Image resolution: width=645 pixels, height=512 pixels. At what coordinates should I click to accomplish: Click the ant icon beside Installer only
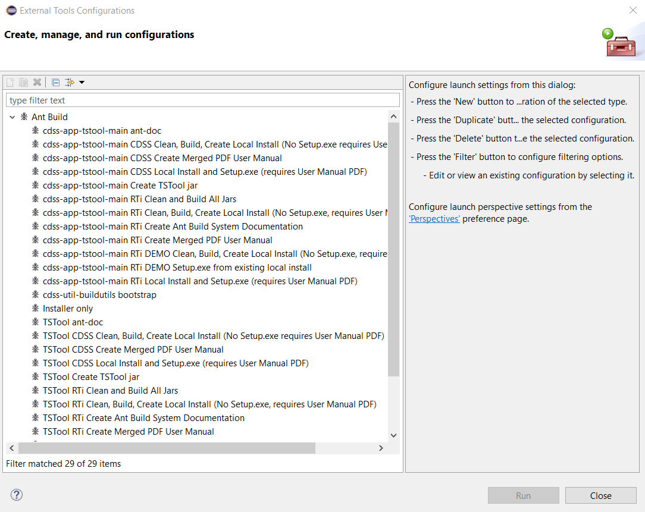pyautogui.click(x=36, y=309)
